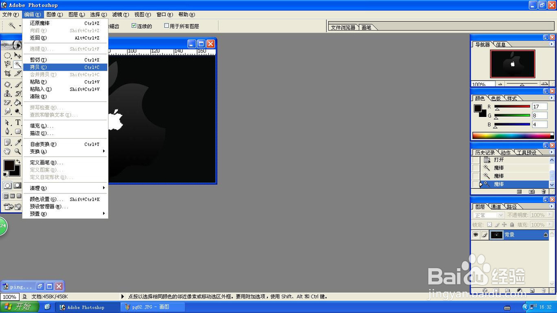Expand the 预置 submenu
The image size is (557, 313).
coord(65,214)
